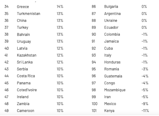The width and height of the screenshot is (159, 116).
Task: Select the Romania -3% percentage
Action: click(145, 69)
